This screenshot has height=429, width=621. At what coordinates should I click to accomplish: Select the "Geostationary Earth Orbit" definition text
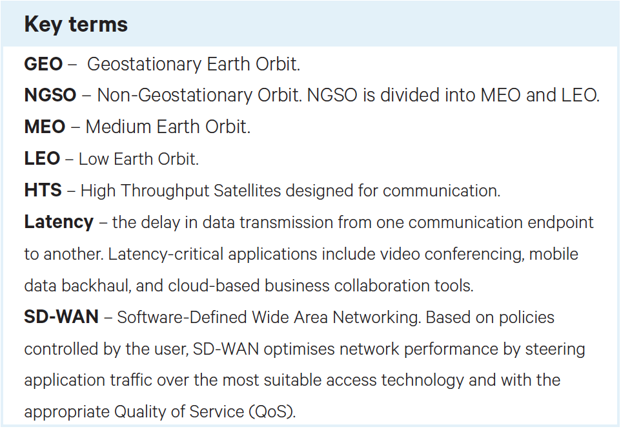pos(193,64)
